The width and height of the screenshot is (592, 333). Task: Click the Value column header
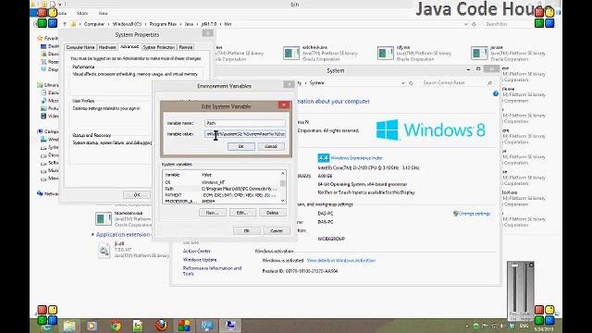(x=206, y=175)
